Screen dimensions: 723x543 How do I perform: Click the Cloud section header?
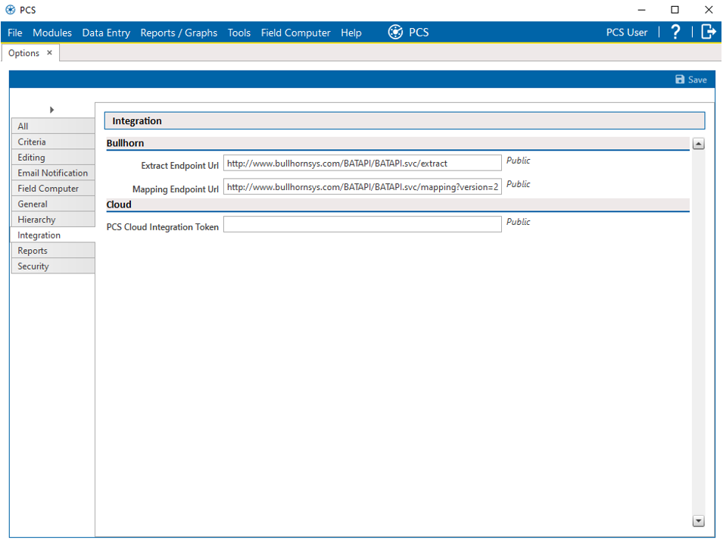point(397,204)
